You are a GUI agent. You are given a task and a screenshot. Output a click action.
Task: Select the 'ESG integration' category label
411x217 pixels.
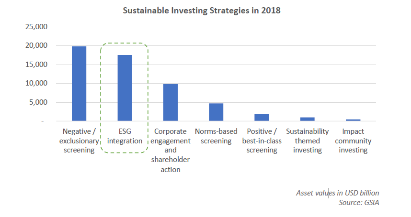pos(125,136)
